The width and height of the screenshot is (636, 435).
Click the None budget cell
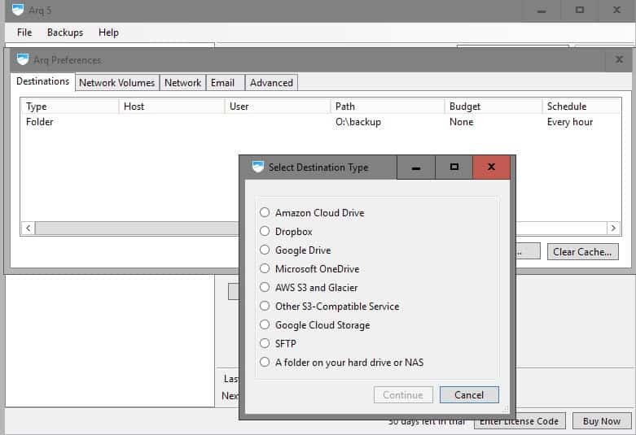(461, 122)
